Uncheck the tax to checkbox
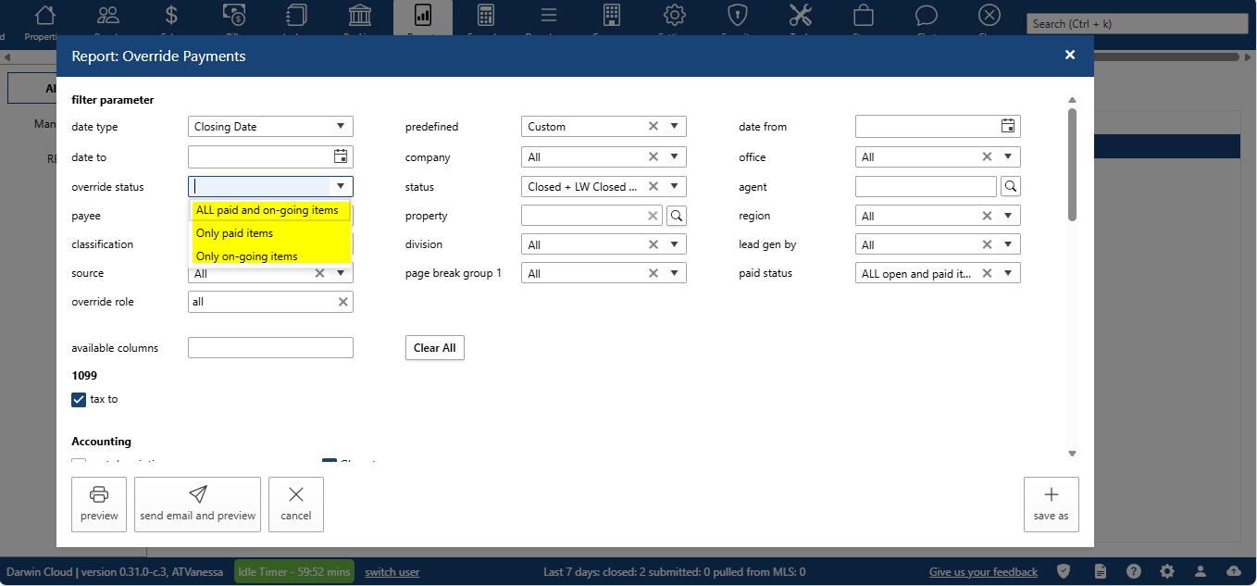Viewport: 1257px width, 586px height. coord(79,400)
